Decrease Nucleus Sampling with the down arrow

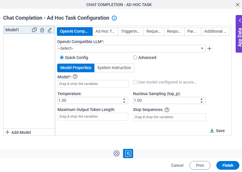202,102
